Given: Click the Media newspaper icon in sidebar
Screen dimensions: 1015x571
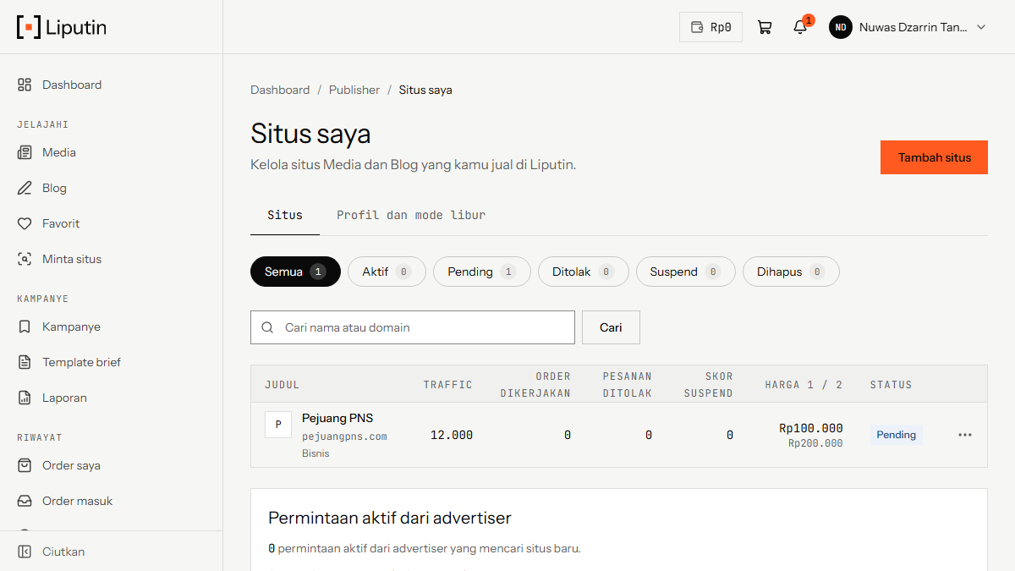Looking at the screenshot, I should (25, 152).
